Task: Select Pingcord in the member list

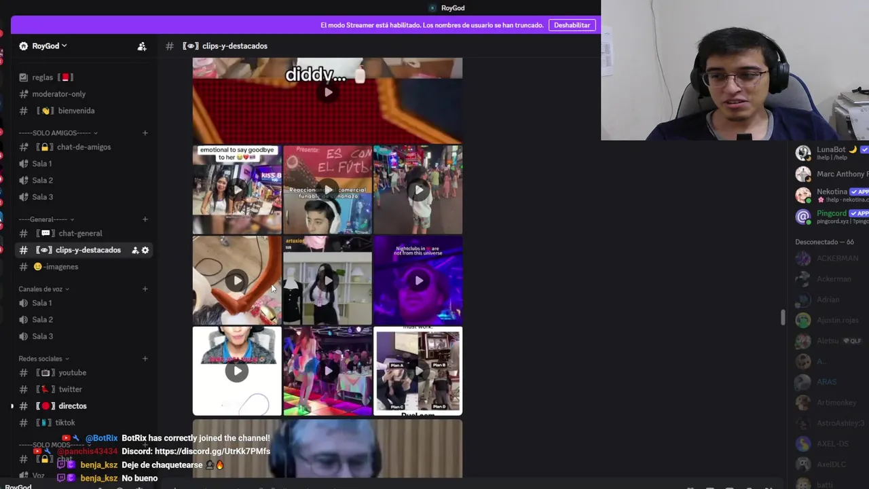Action: coord(831,217)
